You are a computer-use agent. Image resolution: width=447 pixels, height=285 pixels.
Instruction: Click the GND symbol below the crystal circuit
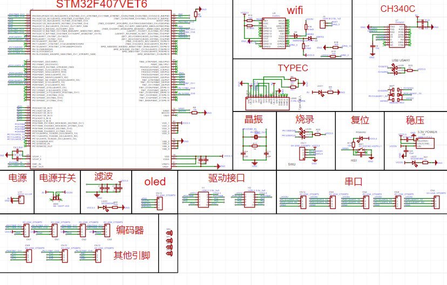coord(255,164)
